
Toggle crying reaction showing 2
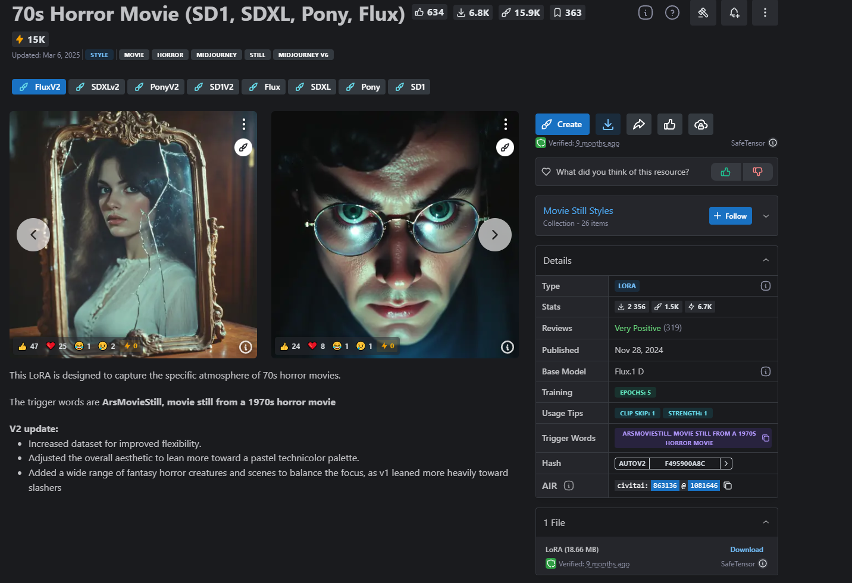(107, 346)
